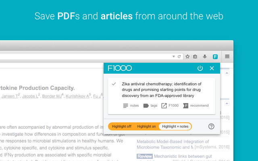Select Highlight on option
Image resolution: width=258 pixels, height=161 pixels.
click(x=146, y=126)
